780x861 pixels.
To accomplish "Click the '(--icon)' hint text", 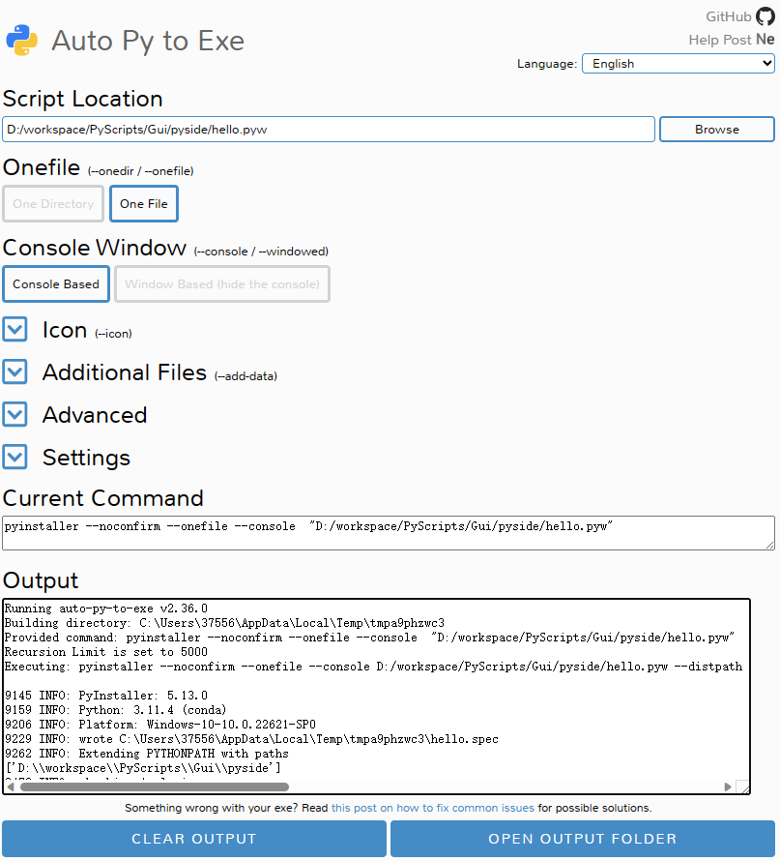I will click(x=113, y=334).
